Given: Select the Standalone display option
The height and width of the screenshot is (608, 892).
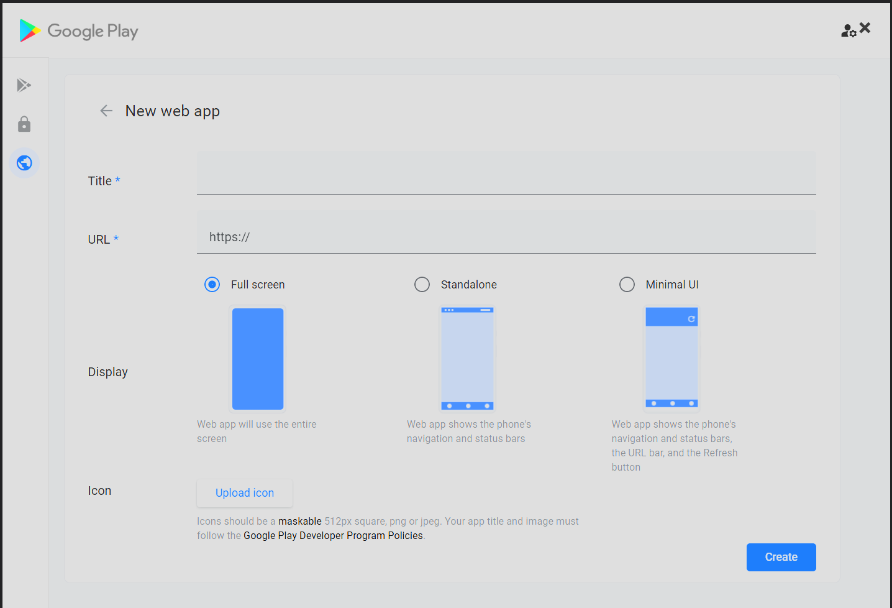Looking at the screenshot, I should point(422,285).
